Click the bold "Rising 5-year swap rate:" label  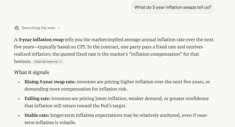click(50, 82)
